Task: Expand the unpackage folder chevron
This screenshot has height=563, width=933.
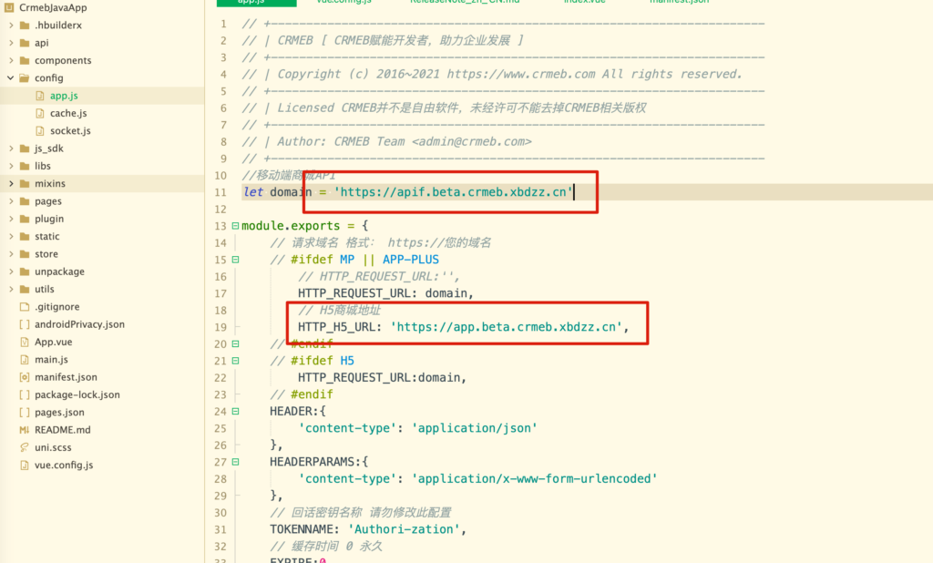Action: pyautogui.click(x=11, y=271)
